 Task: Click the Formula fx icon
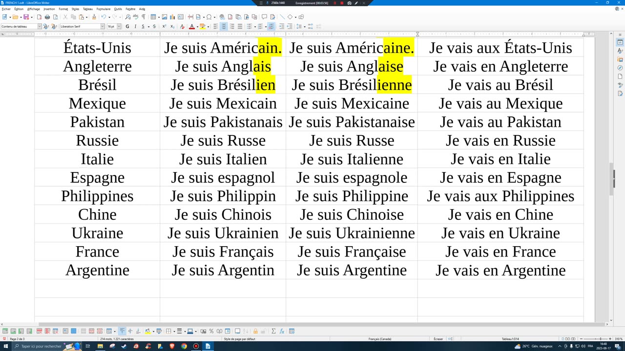pyautogui.click(x=282, y=331)
